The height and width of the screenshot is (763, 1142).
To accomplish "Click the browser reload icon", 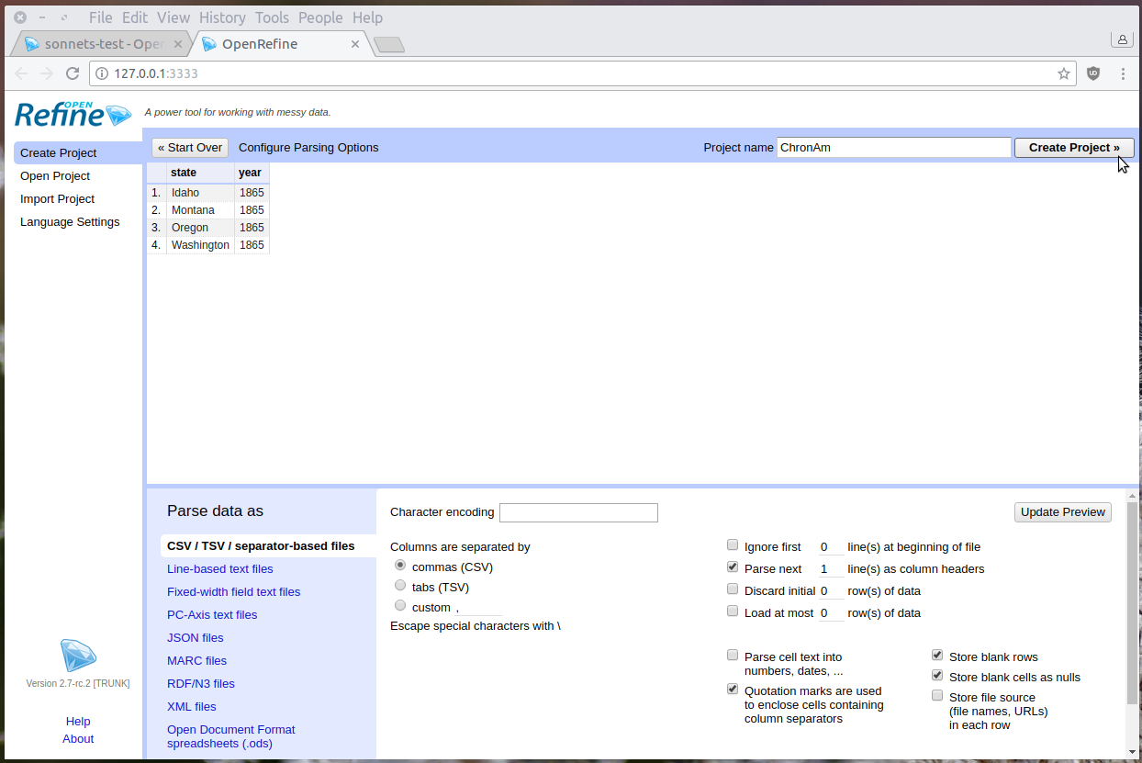I will (73, 73).
